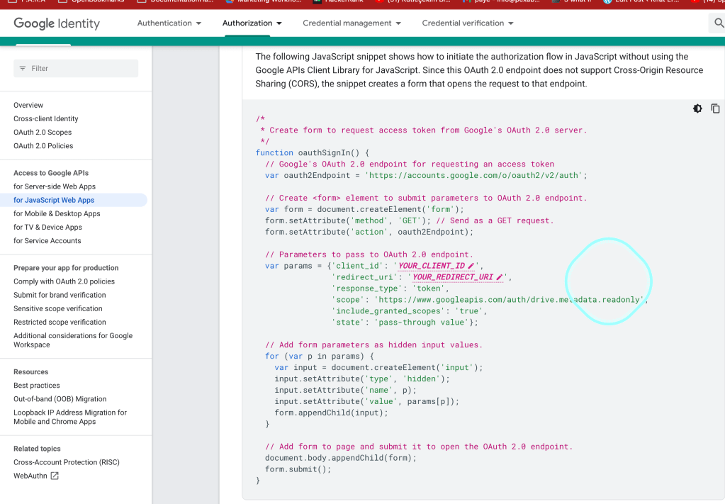Click the sidebar Filter input field
The height and width of the screenshot is (504, 725).
tap(76, 69)
